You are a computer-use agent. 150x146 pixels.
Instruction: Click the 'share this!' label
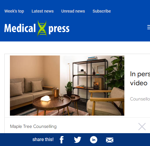click(x=43, y=140)
